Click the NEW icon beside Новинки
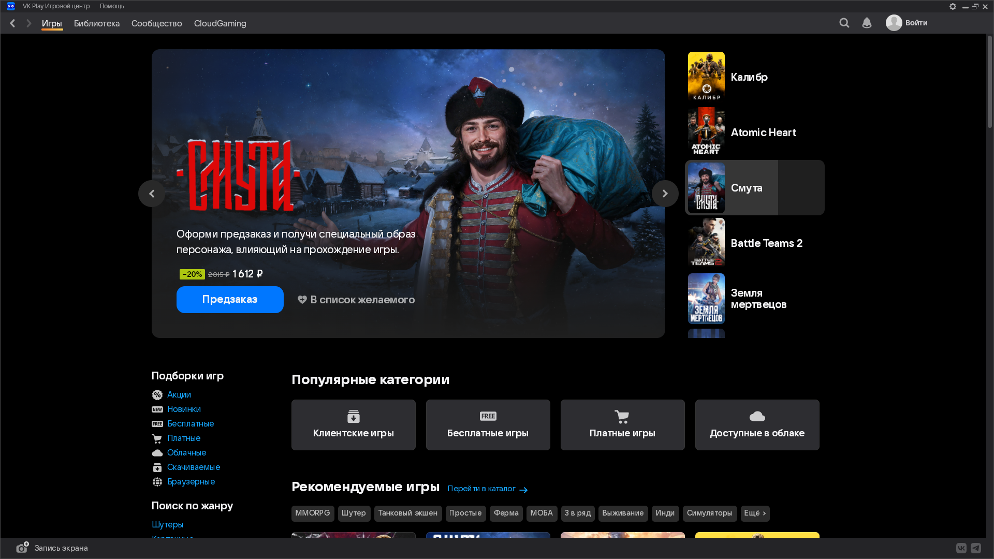 (x=157, y=409)
